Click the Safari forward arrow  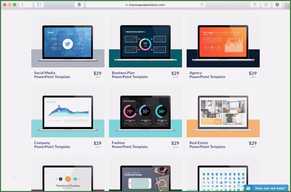29,5
